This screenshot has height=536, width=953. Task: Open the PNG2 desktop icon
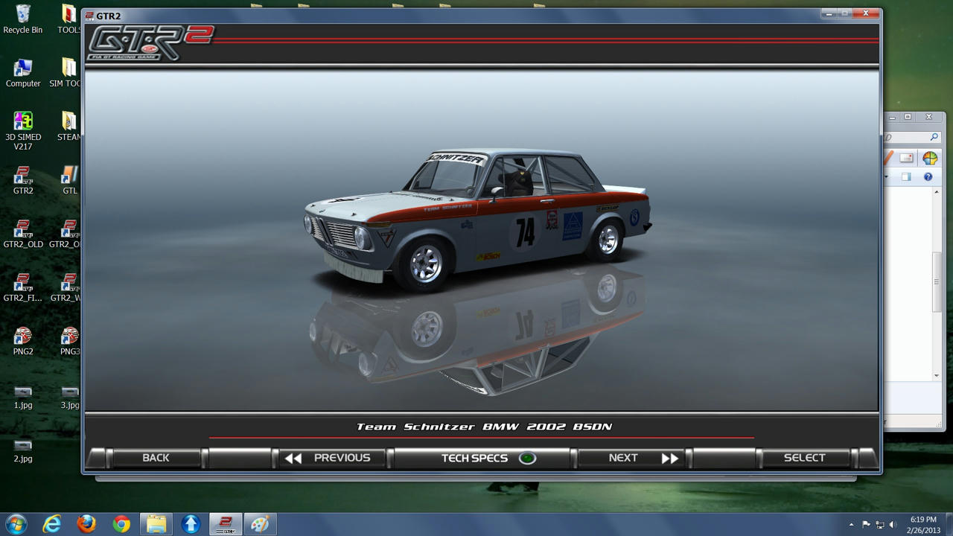coord(23,341)
